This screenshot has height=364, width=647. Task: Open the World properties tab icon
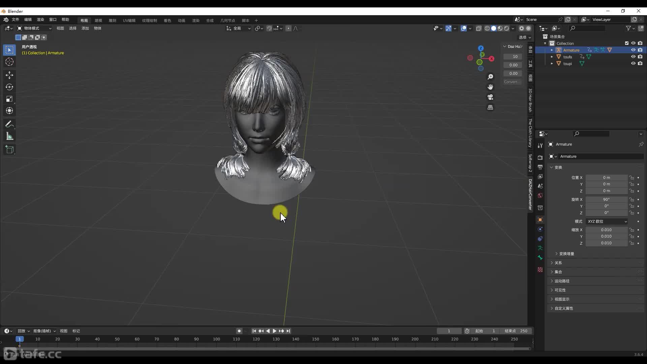(x=540, y=195)
